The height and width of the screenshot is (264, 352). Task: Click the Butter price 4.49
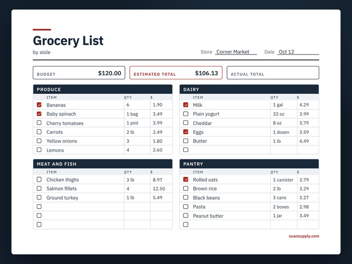[x=304, y=141]
